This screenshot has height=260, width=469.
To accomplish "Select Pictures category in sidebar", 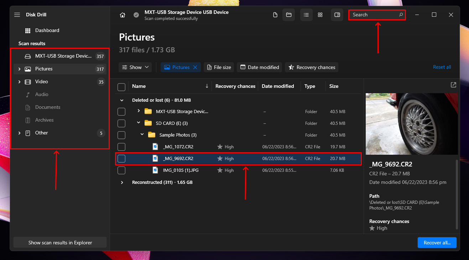I will point(60,69).
